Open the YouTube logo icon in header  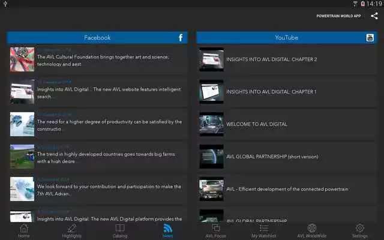(370, 38)
